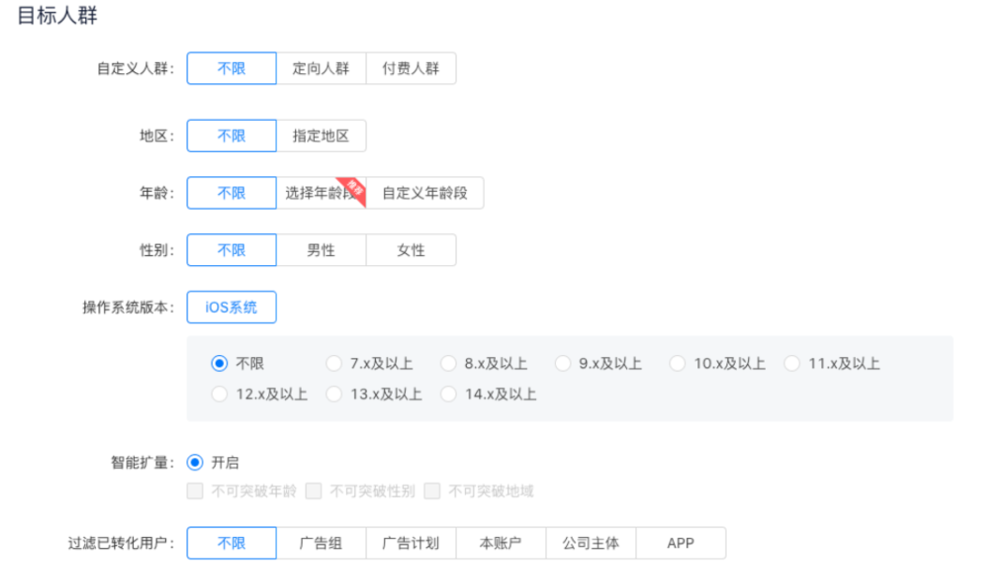Choose 付费人群 as the custom audience
Image resolution: width=1003 pixels, height=580 pixels.
tap(411, 67)
